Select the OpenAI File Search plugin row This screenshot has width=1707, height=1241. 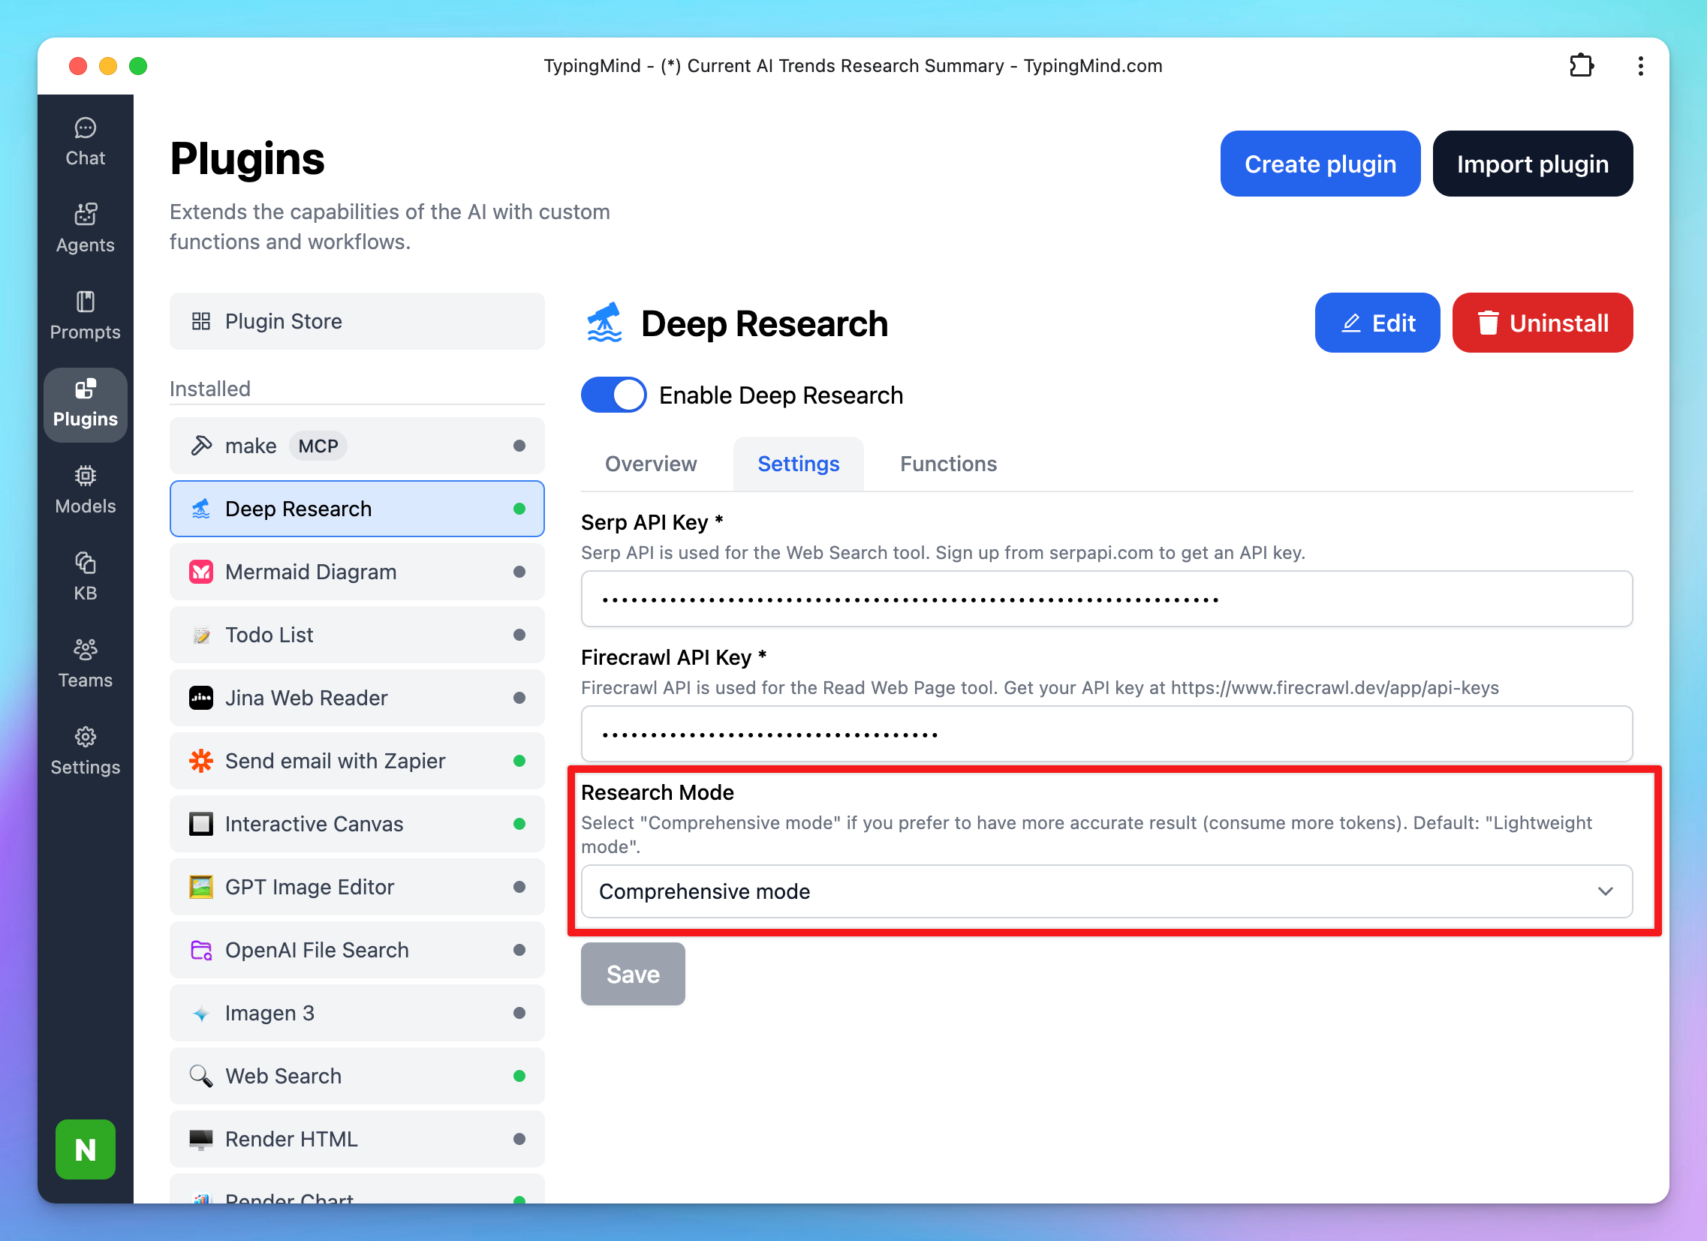click(357, 951)
